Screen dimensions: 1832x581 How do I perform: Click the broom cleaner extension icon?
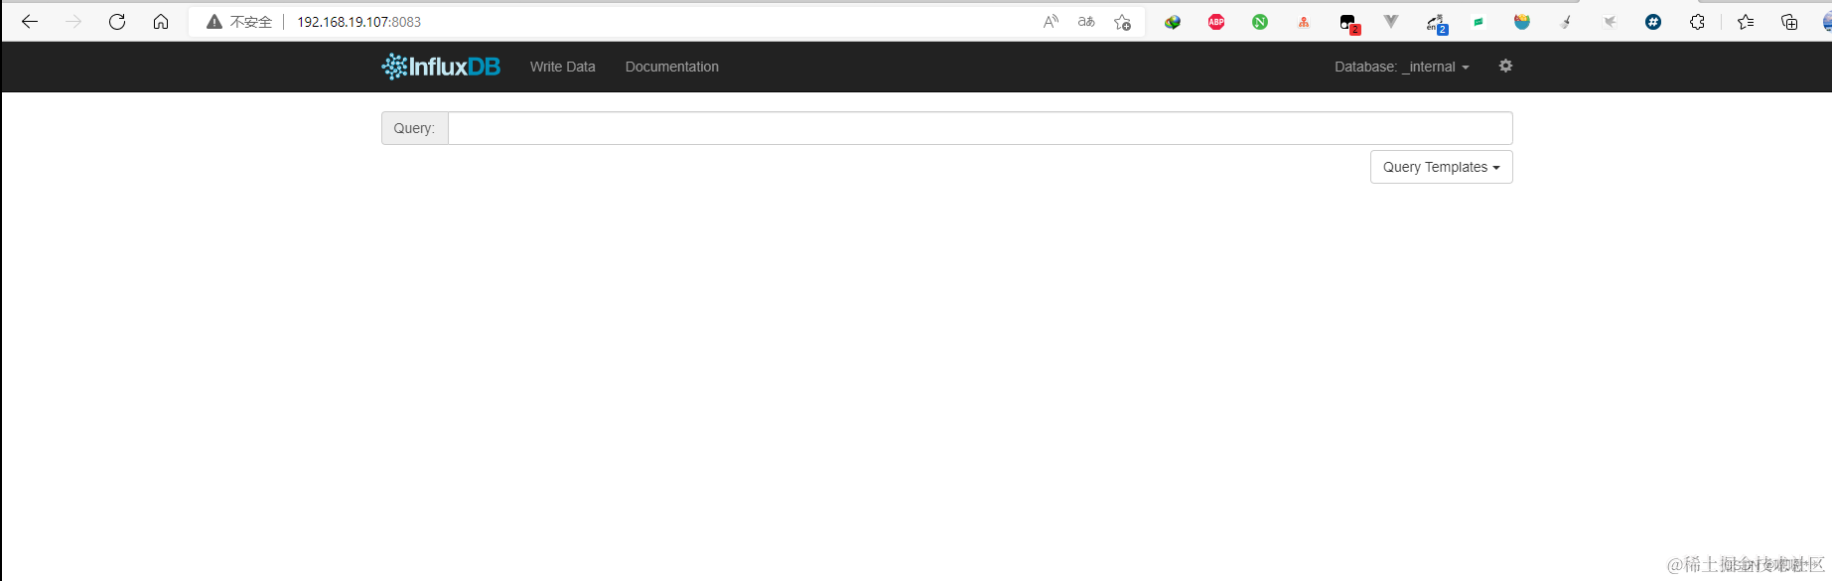[x=1566, y=22]
